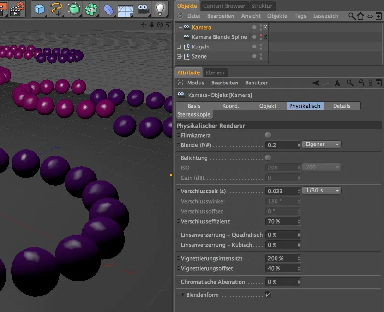Toggle the viewport layout maximize icon
Image resolution: width=384 pixels, height=312 pixels.
tap(168, 24)
